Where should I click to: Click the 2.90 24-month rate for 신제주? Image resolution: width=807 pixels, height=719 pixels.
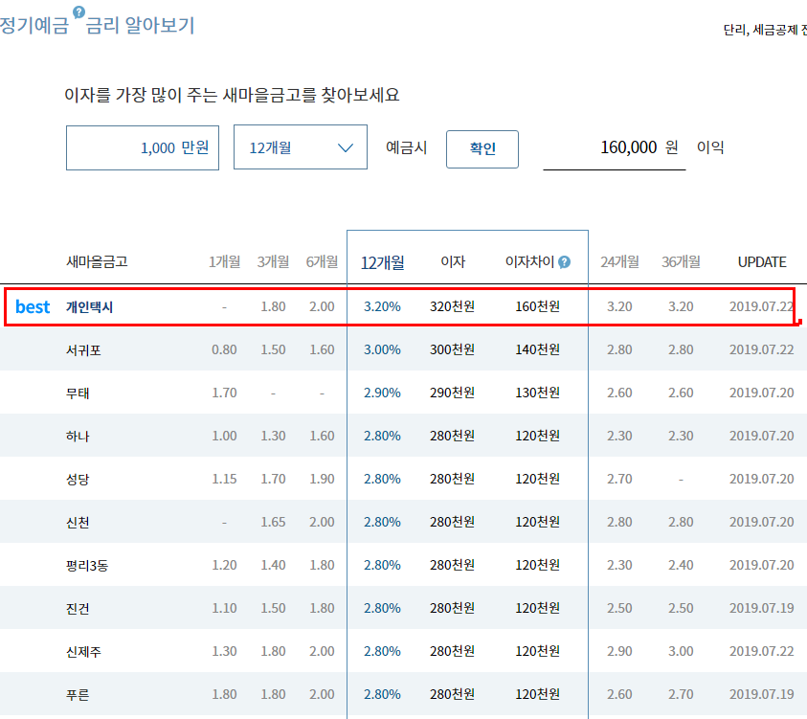coord(619,652)
